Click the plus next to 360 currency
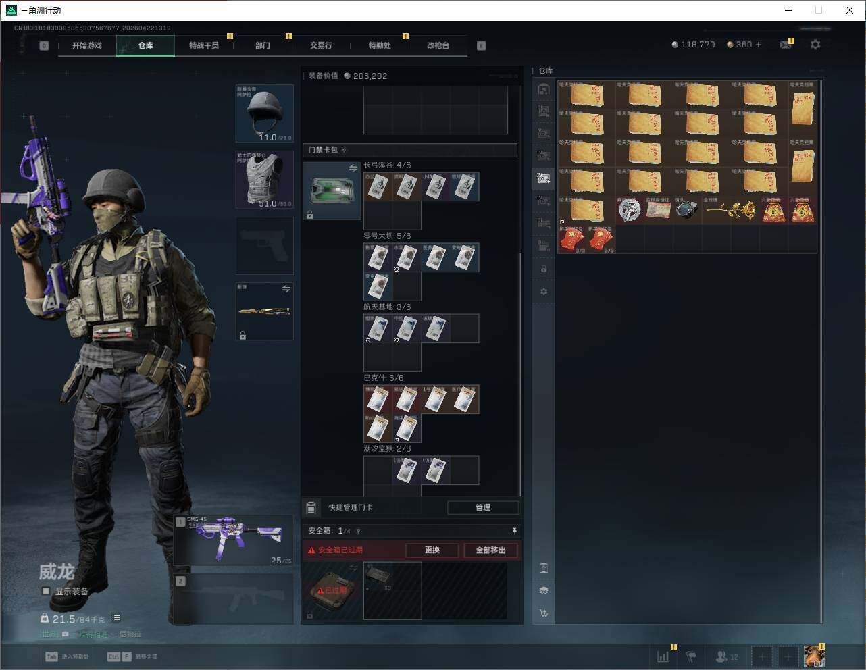The width and height of the screenshot is (866, 670). click(x=759, y=45)
